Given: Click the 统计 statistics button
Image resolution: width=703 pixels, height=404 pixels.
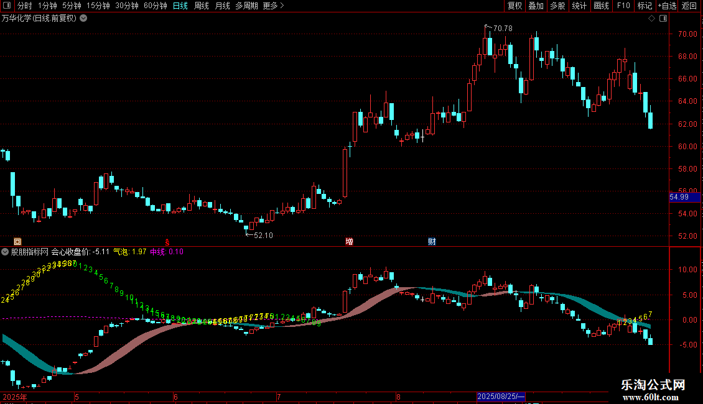Looking at the screenshot, I should tap(579, 6).
